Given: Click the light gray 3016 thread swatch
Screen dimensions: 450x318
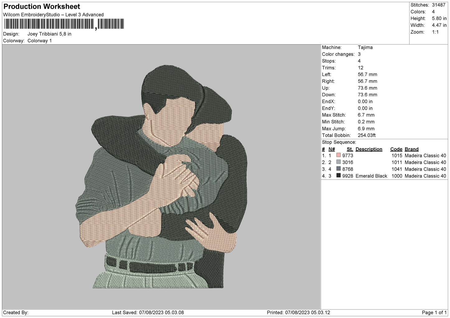Looking at the screenshot, I should (339, 162).
